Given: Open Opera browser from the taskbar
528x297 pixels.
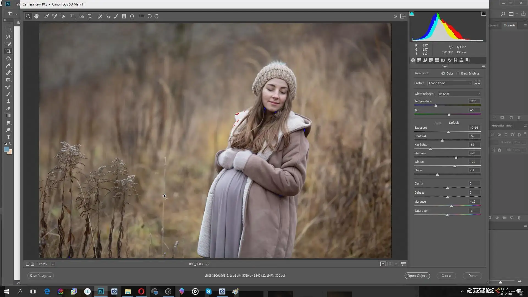Looking at the screenshot, I should pyautogui.click(x=141, y=291).
